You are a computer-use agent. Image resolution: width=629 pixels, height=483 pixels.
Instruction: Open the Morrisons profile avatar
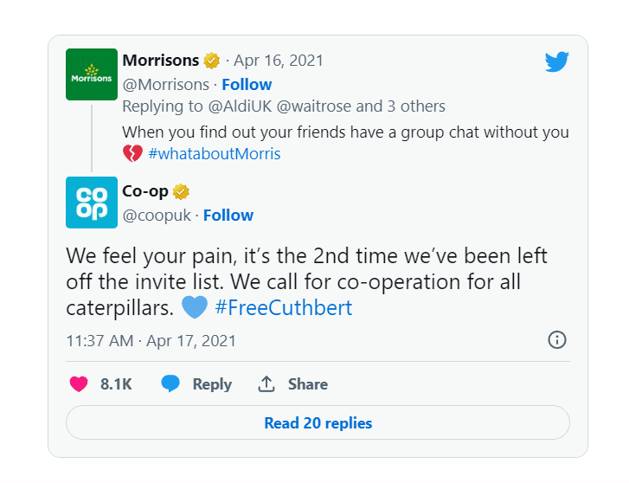click(92, 74)
